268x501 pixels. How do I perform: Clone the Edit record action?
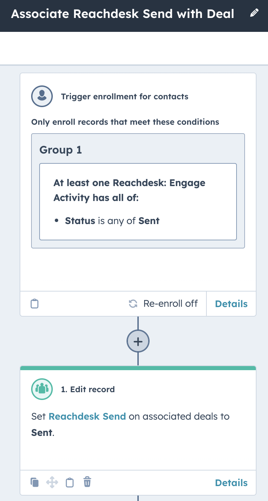pyautogui.click(x=35, y=482)
